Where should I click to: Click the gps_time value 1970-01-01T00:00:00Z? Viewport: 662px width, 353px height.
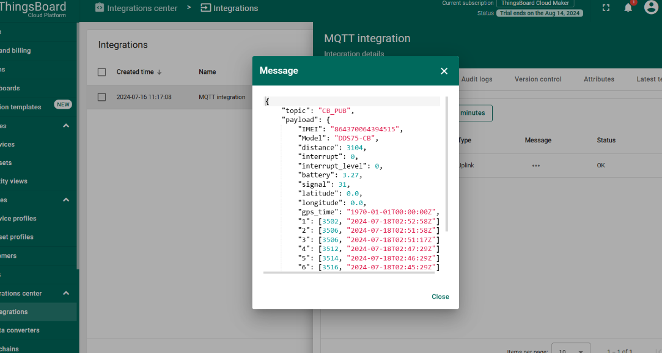coord(391,212)
